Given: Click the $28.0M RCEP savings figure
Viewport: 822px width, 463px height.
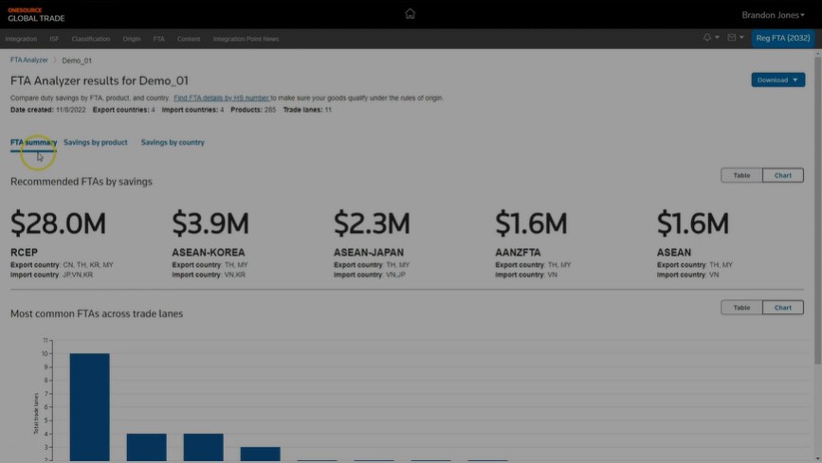Looking at the screenshot, I should pos(58,223).
